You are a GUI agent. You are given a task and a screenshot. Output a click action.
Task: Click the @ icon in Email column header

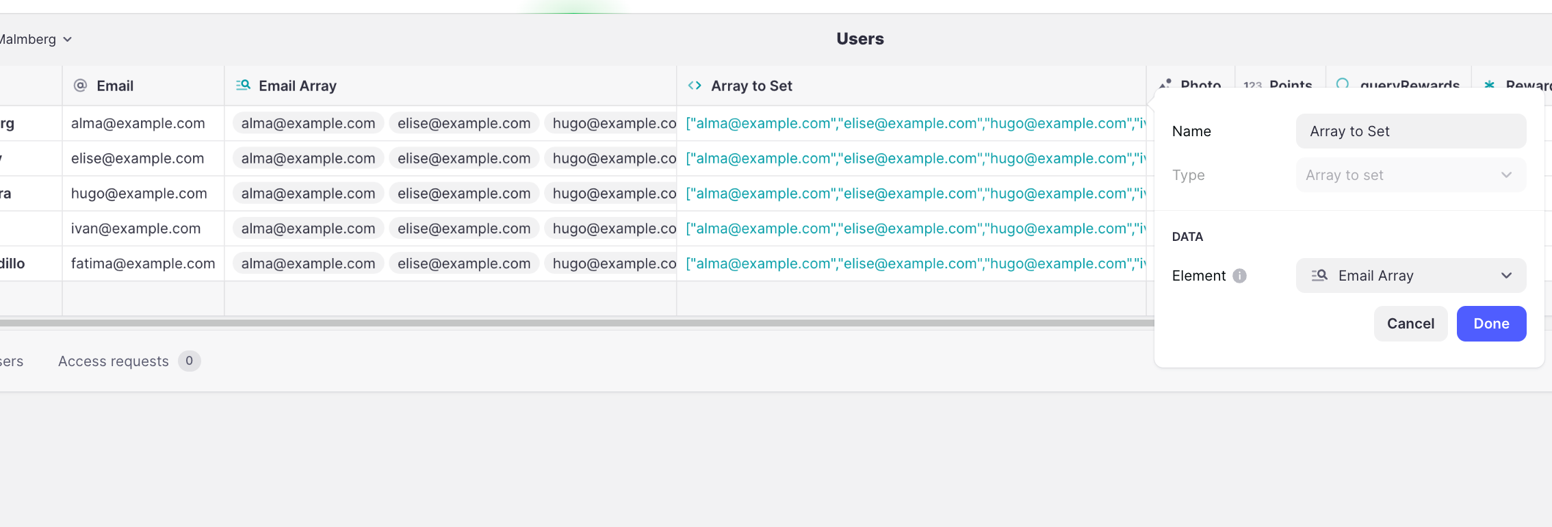80,86
